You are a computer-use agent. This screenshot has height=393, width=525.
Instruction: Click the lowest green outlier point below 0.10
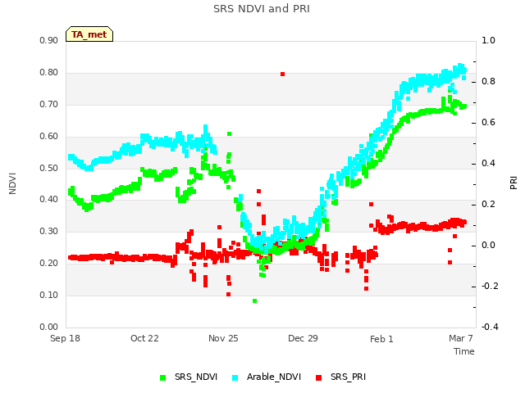click(254, 301)
